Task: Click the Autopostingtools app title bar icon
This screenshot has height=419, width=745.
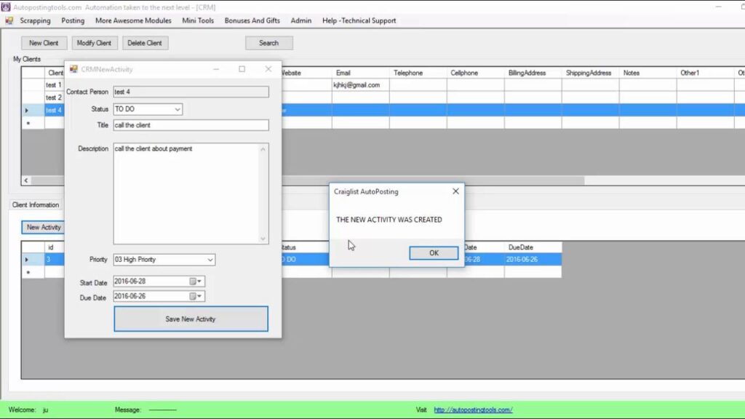Action: coord(6,7)
